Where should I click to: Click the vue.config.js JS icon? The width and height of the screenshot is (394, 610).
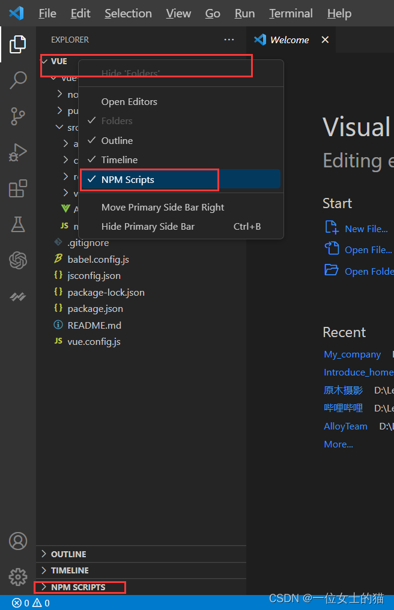pos(58,341)
